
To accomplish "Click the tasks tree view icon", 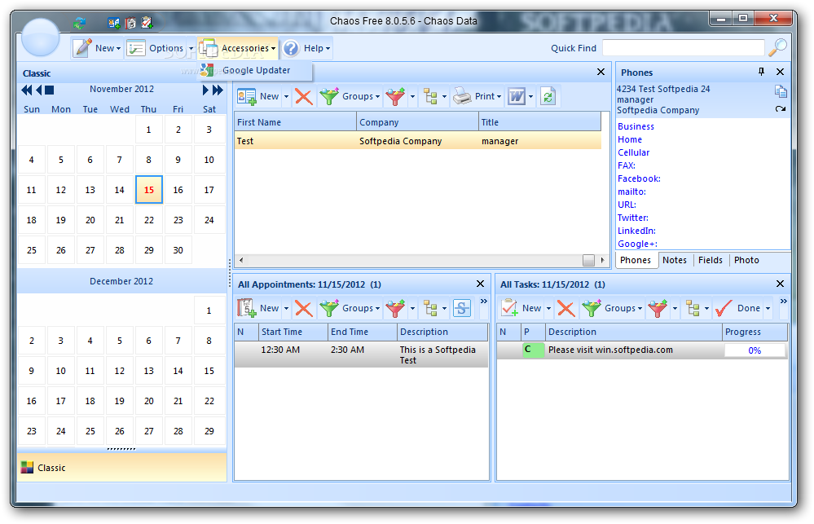I will coord(693,309).
